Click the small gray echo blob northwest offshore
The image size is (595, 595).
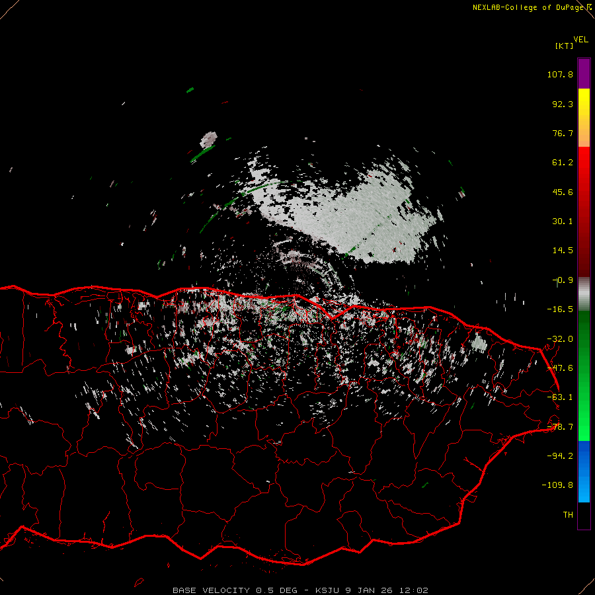(x=208, y=139)
